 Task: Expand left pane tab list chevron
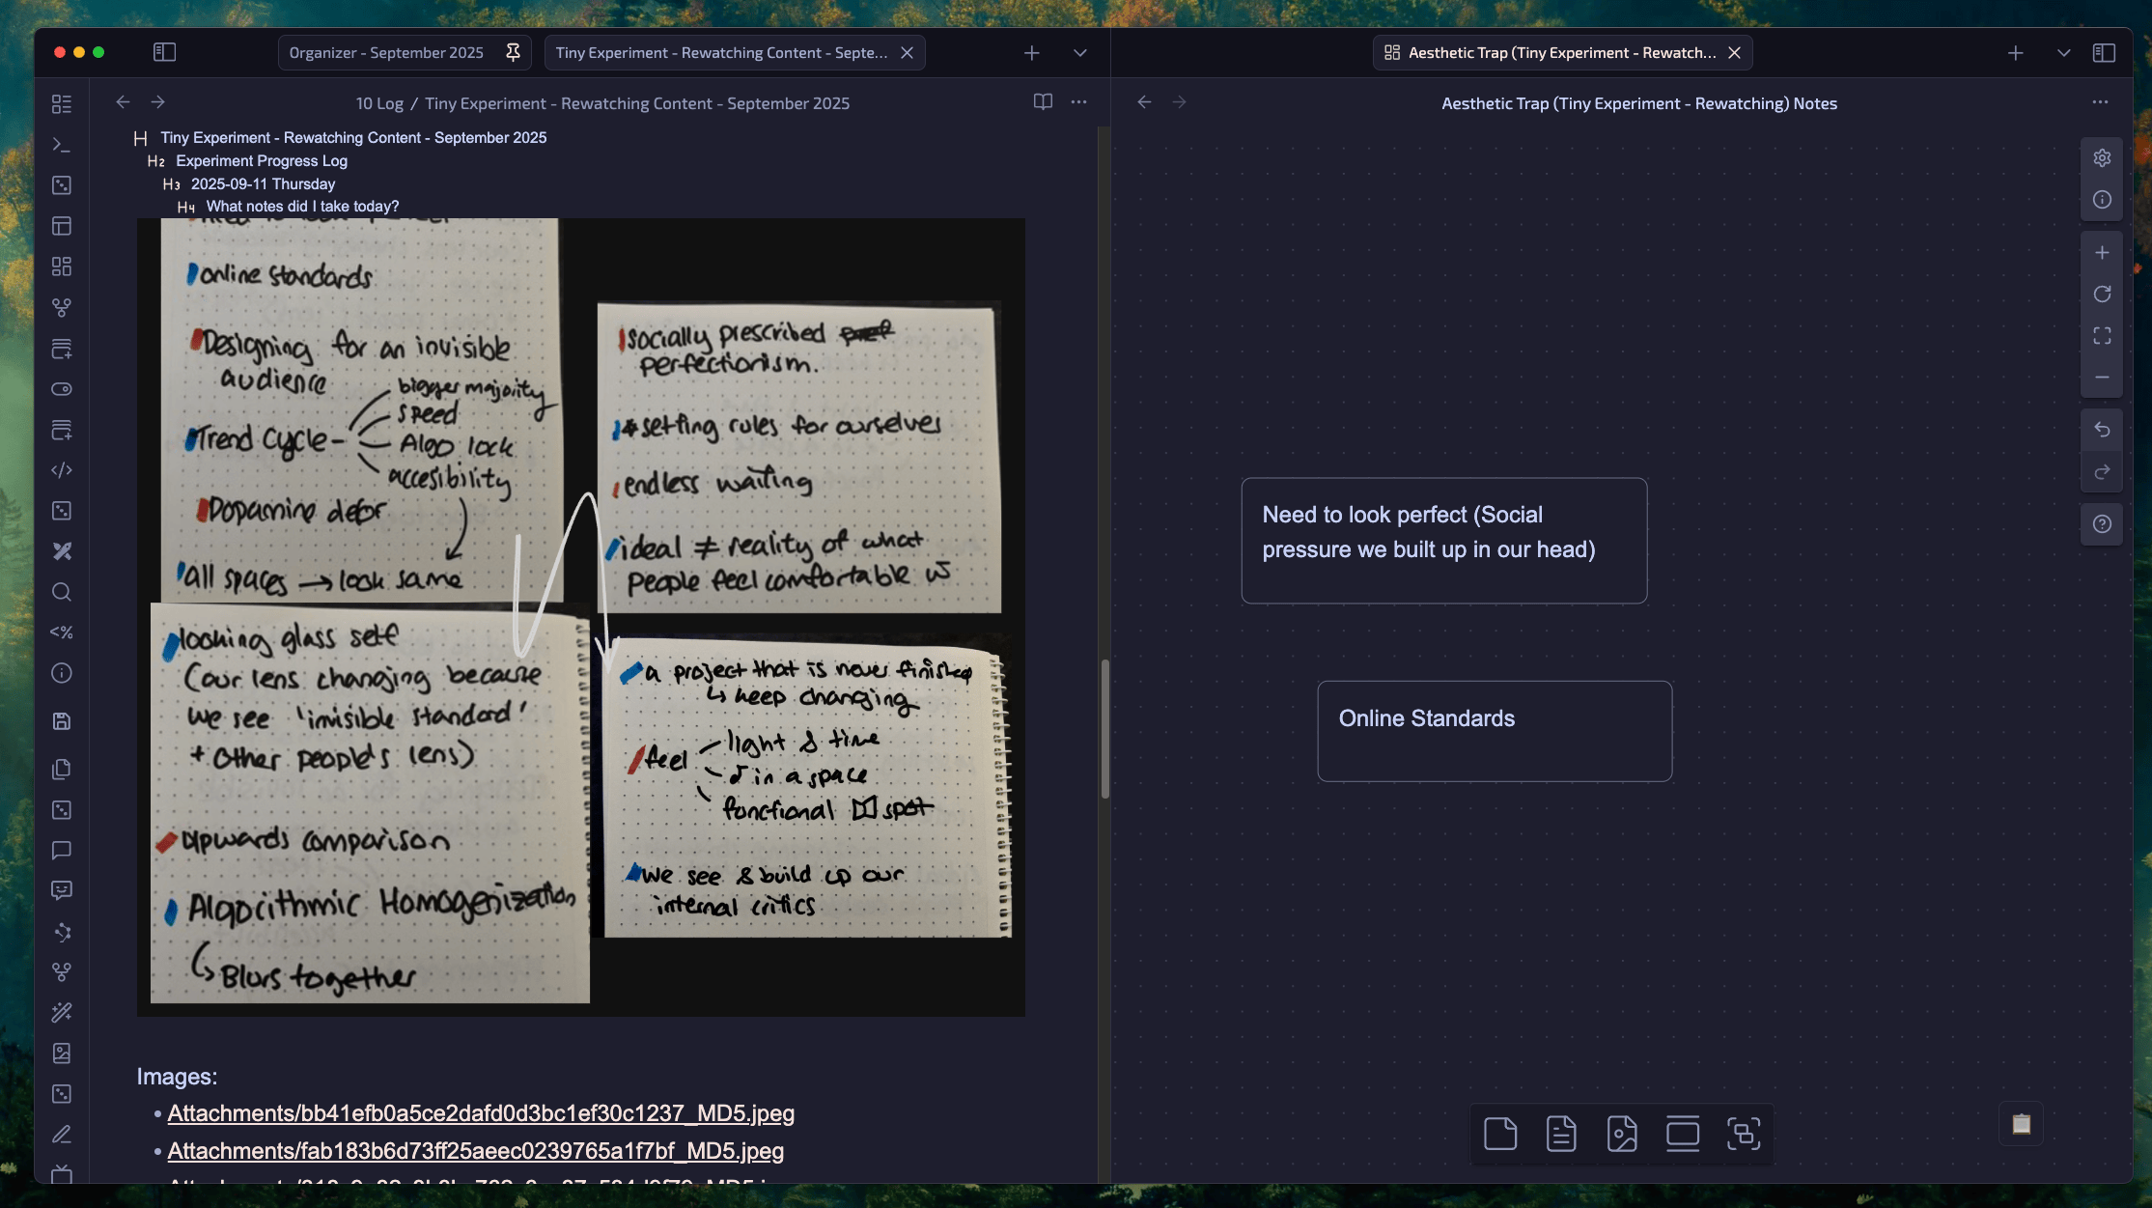(1080, 53)
